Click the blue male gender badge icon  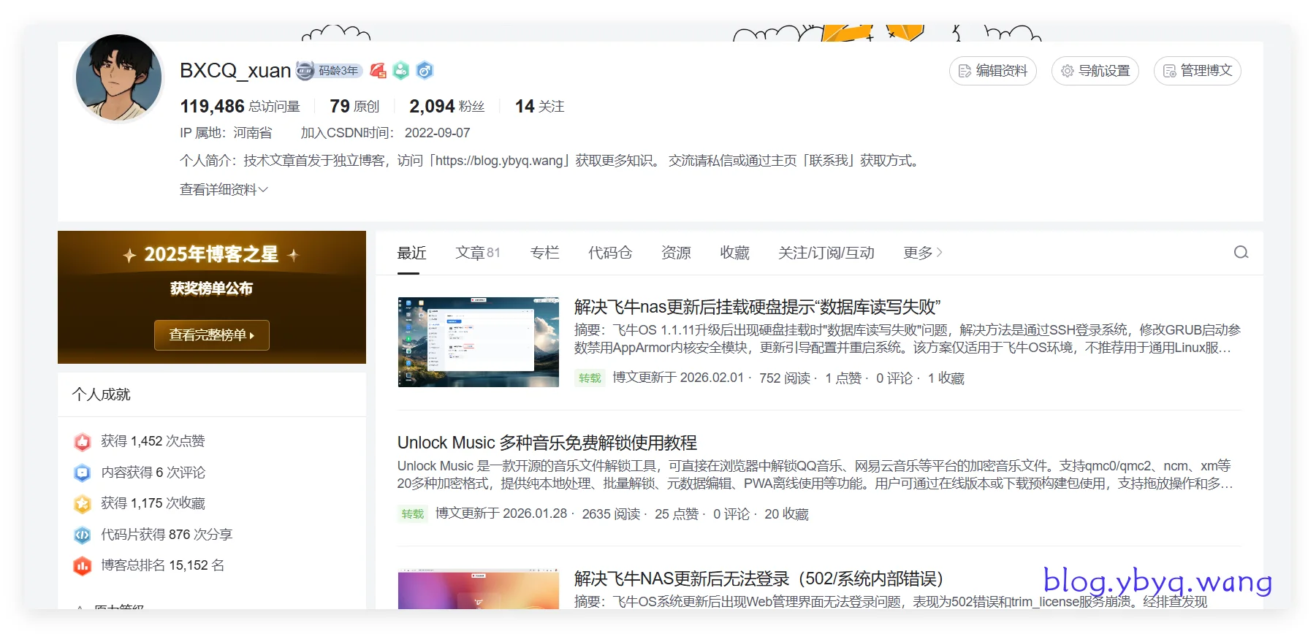[425, 71]
